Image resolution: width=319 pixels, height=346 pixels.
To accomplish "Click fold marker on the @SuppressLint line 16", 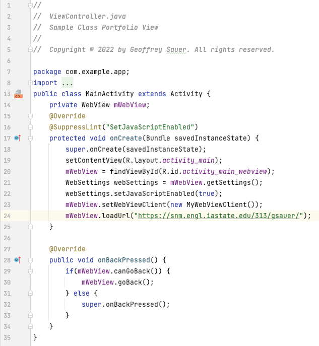I will click(x=30, y=127).
